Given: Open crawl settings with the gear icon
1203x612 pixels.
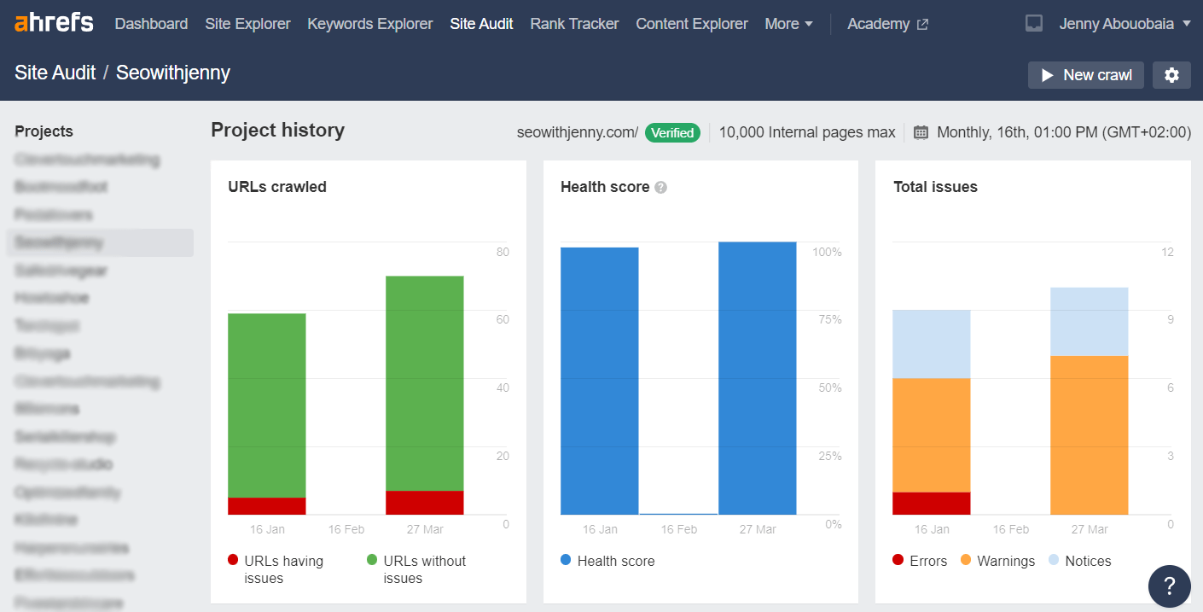Looking at the screenshot, I should point(1171,75).
